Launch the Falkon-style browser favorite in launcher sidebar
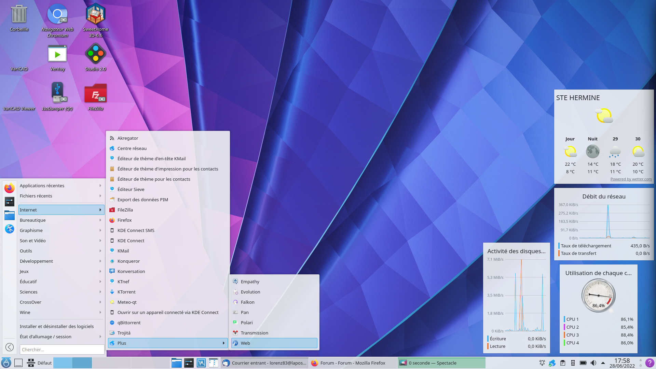The height and width of the screenshot is (369, 656). (10, 229)
